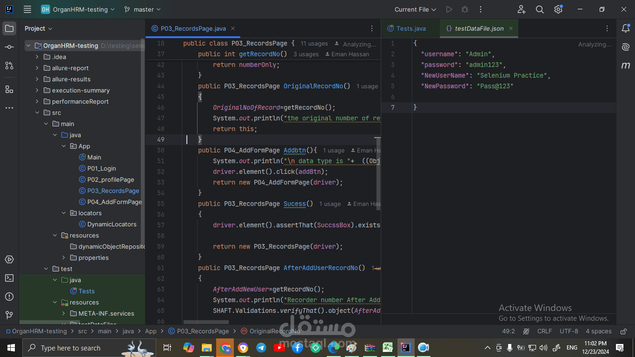The height and width of the screenshot is (357, 635).
Task: Open the main menu hamburger
Action: (27, 9)
